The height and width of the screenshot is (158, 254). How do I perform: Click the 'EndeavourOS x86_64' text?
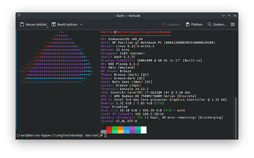(126, 39)
